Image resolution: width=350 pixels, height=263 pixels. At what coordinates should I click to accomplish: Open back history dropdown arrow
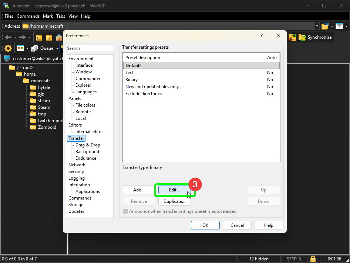pyautogui.click(x=15, y=37)
